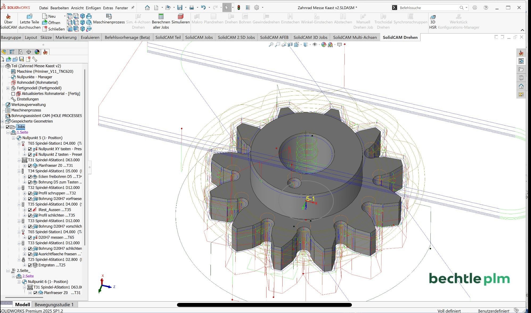The width and height of the screenshot is (531, 313).
Task: Uncheck the D20H7 messen job
Action: click(x=30, y=237)
